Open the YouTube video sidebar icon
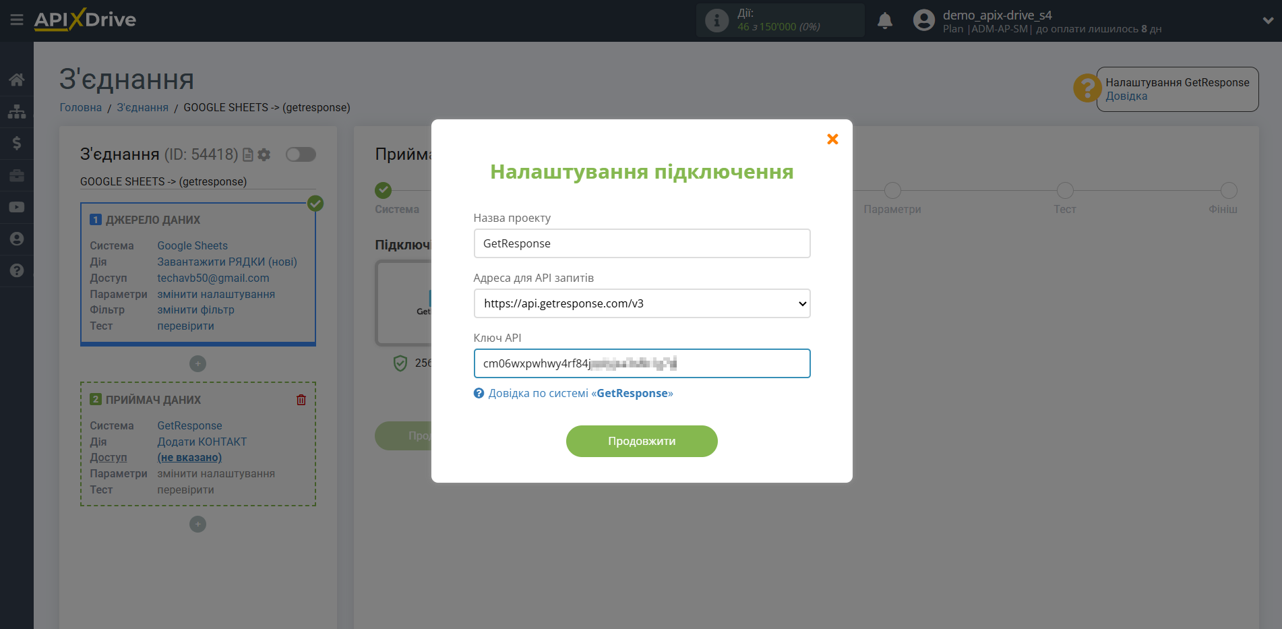Viewport: 1282px width, 629px height. click(x=17, y=207)
